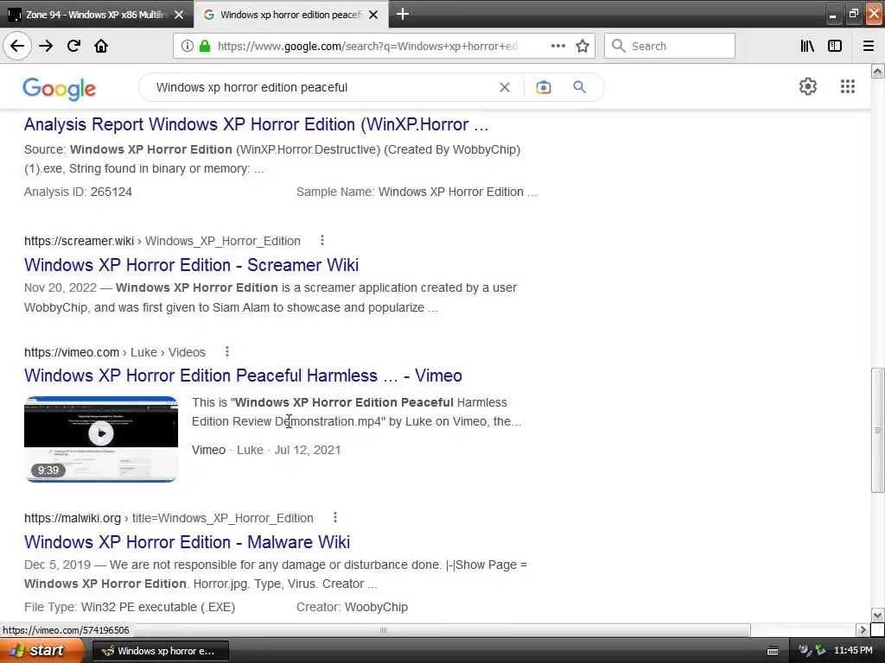
Task: Open the Firefox hamburger menu
Action: pyautogui.click(x=869, y=46)
